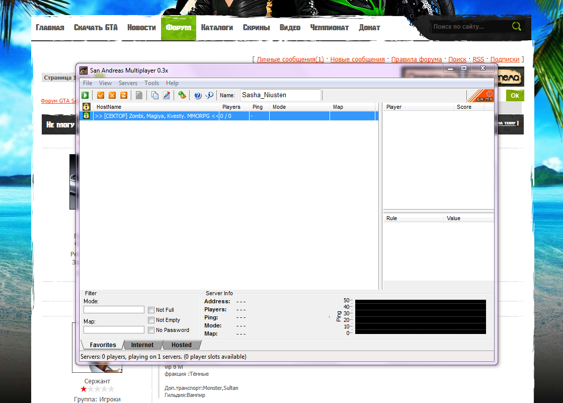Open Каталоги in the site navigation
Image resolution: width=563 pixels, height=403 pixels.
(217, 28)
